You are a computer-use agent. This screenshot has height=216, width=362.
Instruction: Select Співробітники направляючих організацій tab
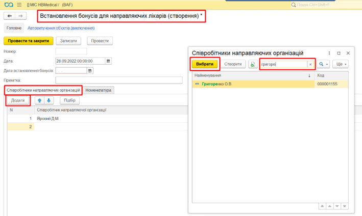[43, 90]
